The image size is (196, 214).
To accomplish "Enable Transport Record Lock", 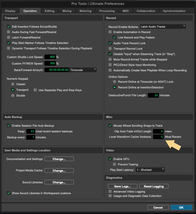I will (x=110, y=49).
